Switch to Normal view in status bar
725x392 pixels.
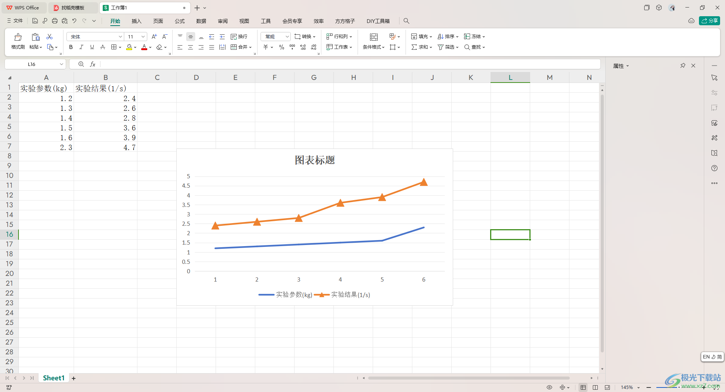coord(583,387)
